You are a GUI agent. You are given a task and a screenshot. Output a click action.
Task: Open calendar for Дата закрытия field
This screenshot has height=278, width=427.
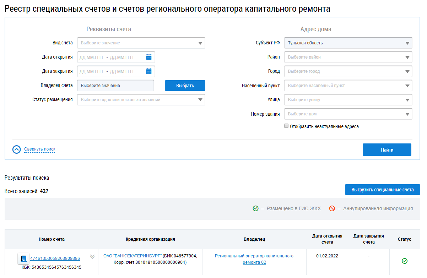149,71
